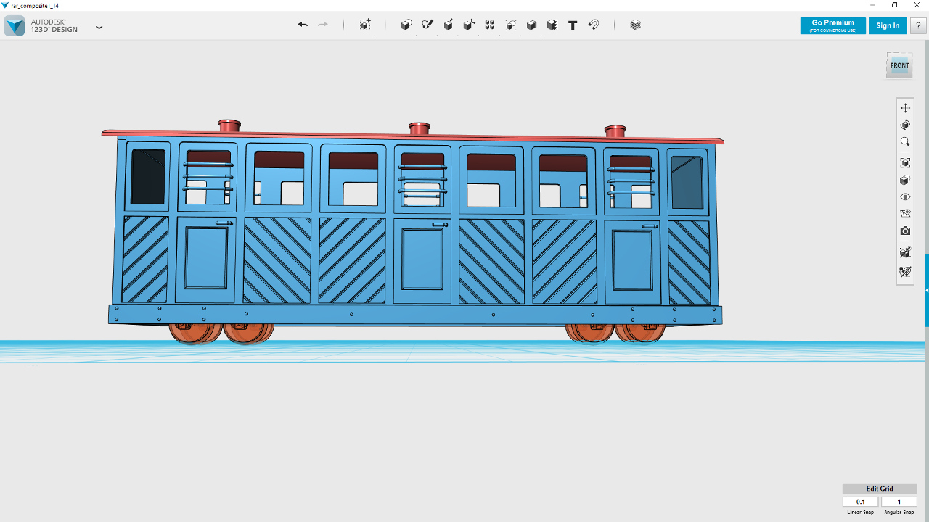Toggle sketch snapping icon in navigation bar

click(x=905, y=272)
